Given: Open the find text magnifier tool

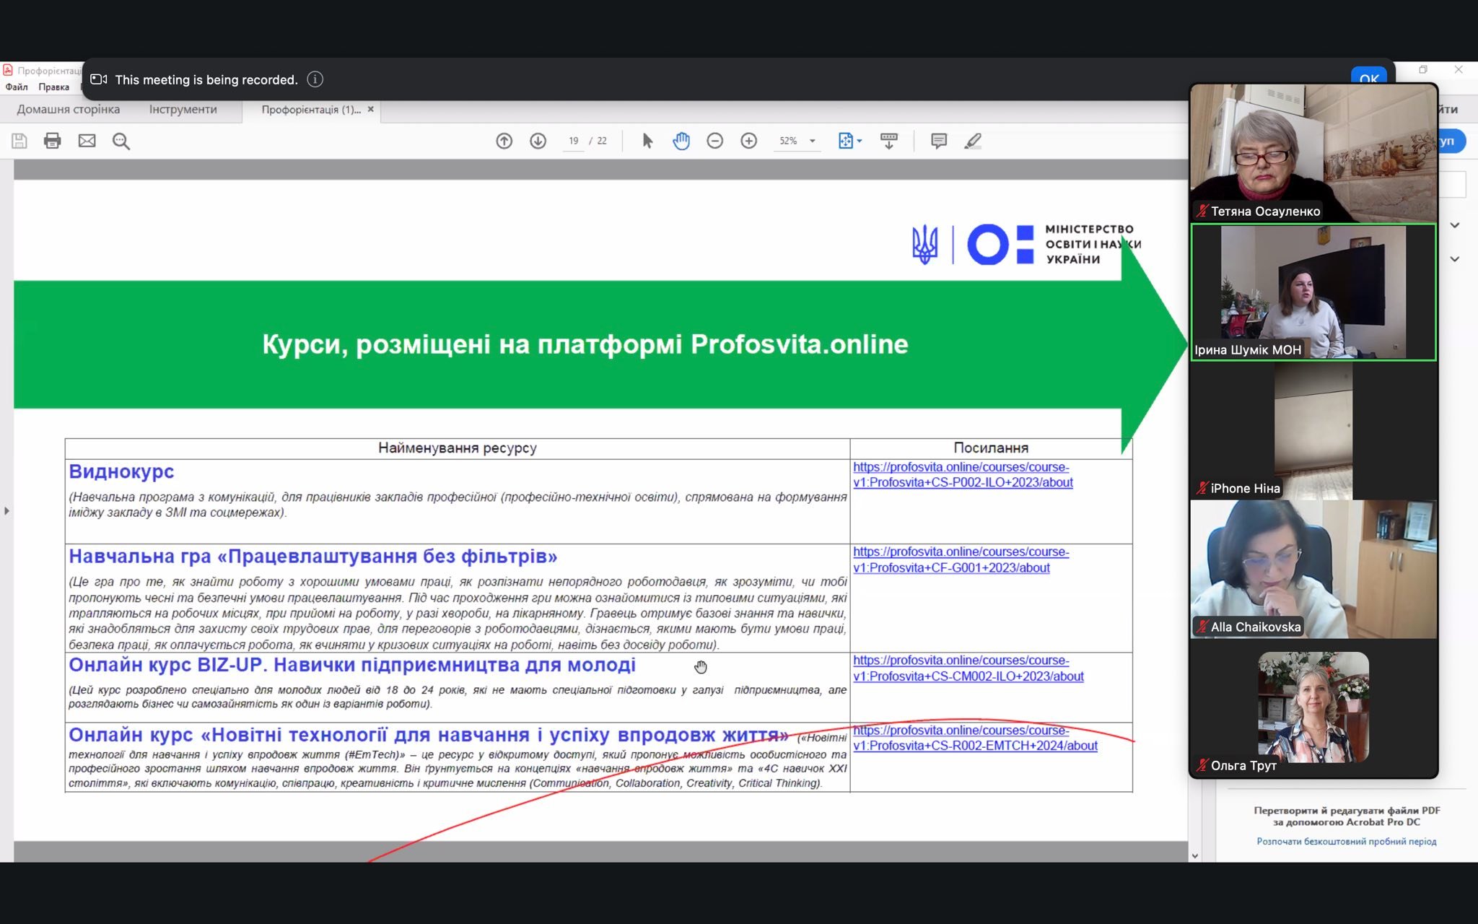Looking at the screenshot, I should 121,141.
